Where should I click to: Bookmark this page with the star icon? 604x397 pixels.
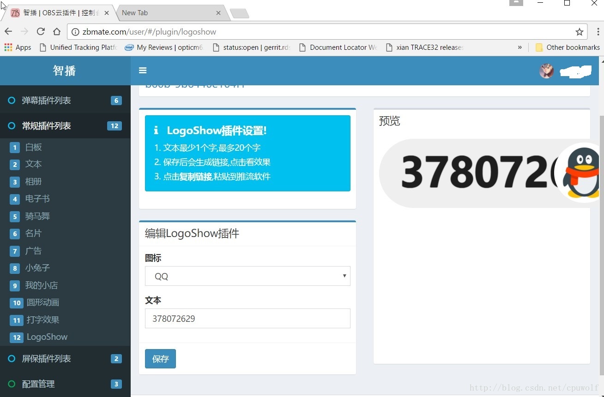point(579,32)
